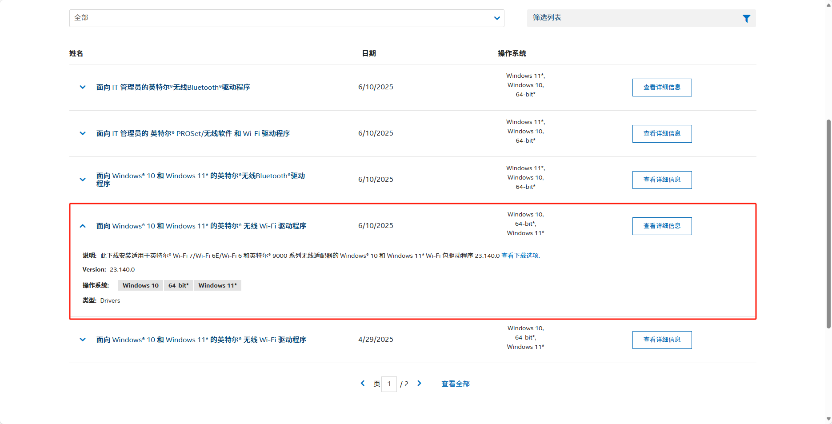
Task: Expand the 4/29/2025 Wi-Fi driver row
Action: [83, 340]
